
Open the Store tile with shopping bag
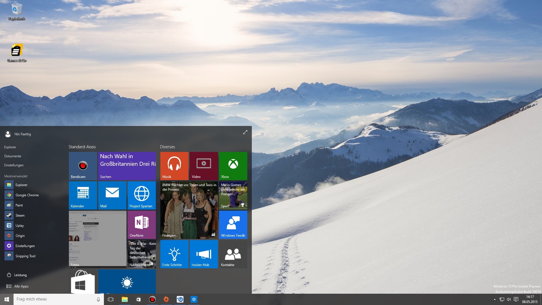(x=83, y=282)
